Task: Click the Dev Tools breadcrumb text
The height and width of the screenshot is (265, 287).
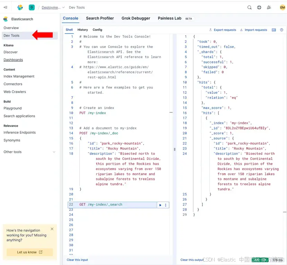Action: coord(77,8)
